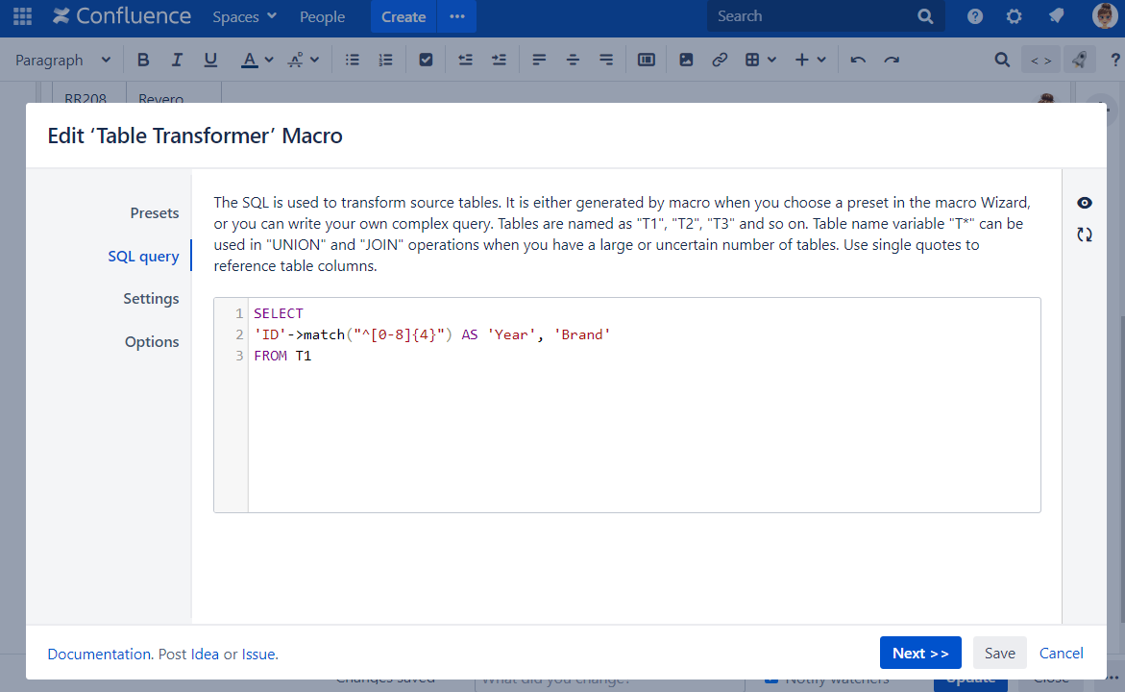Undo the last edit
The height and width of the screenshot is (692, 1125).
coord(858,60)
